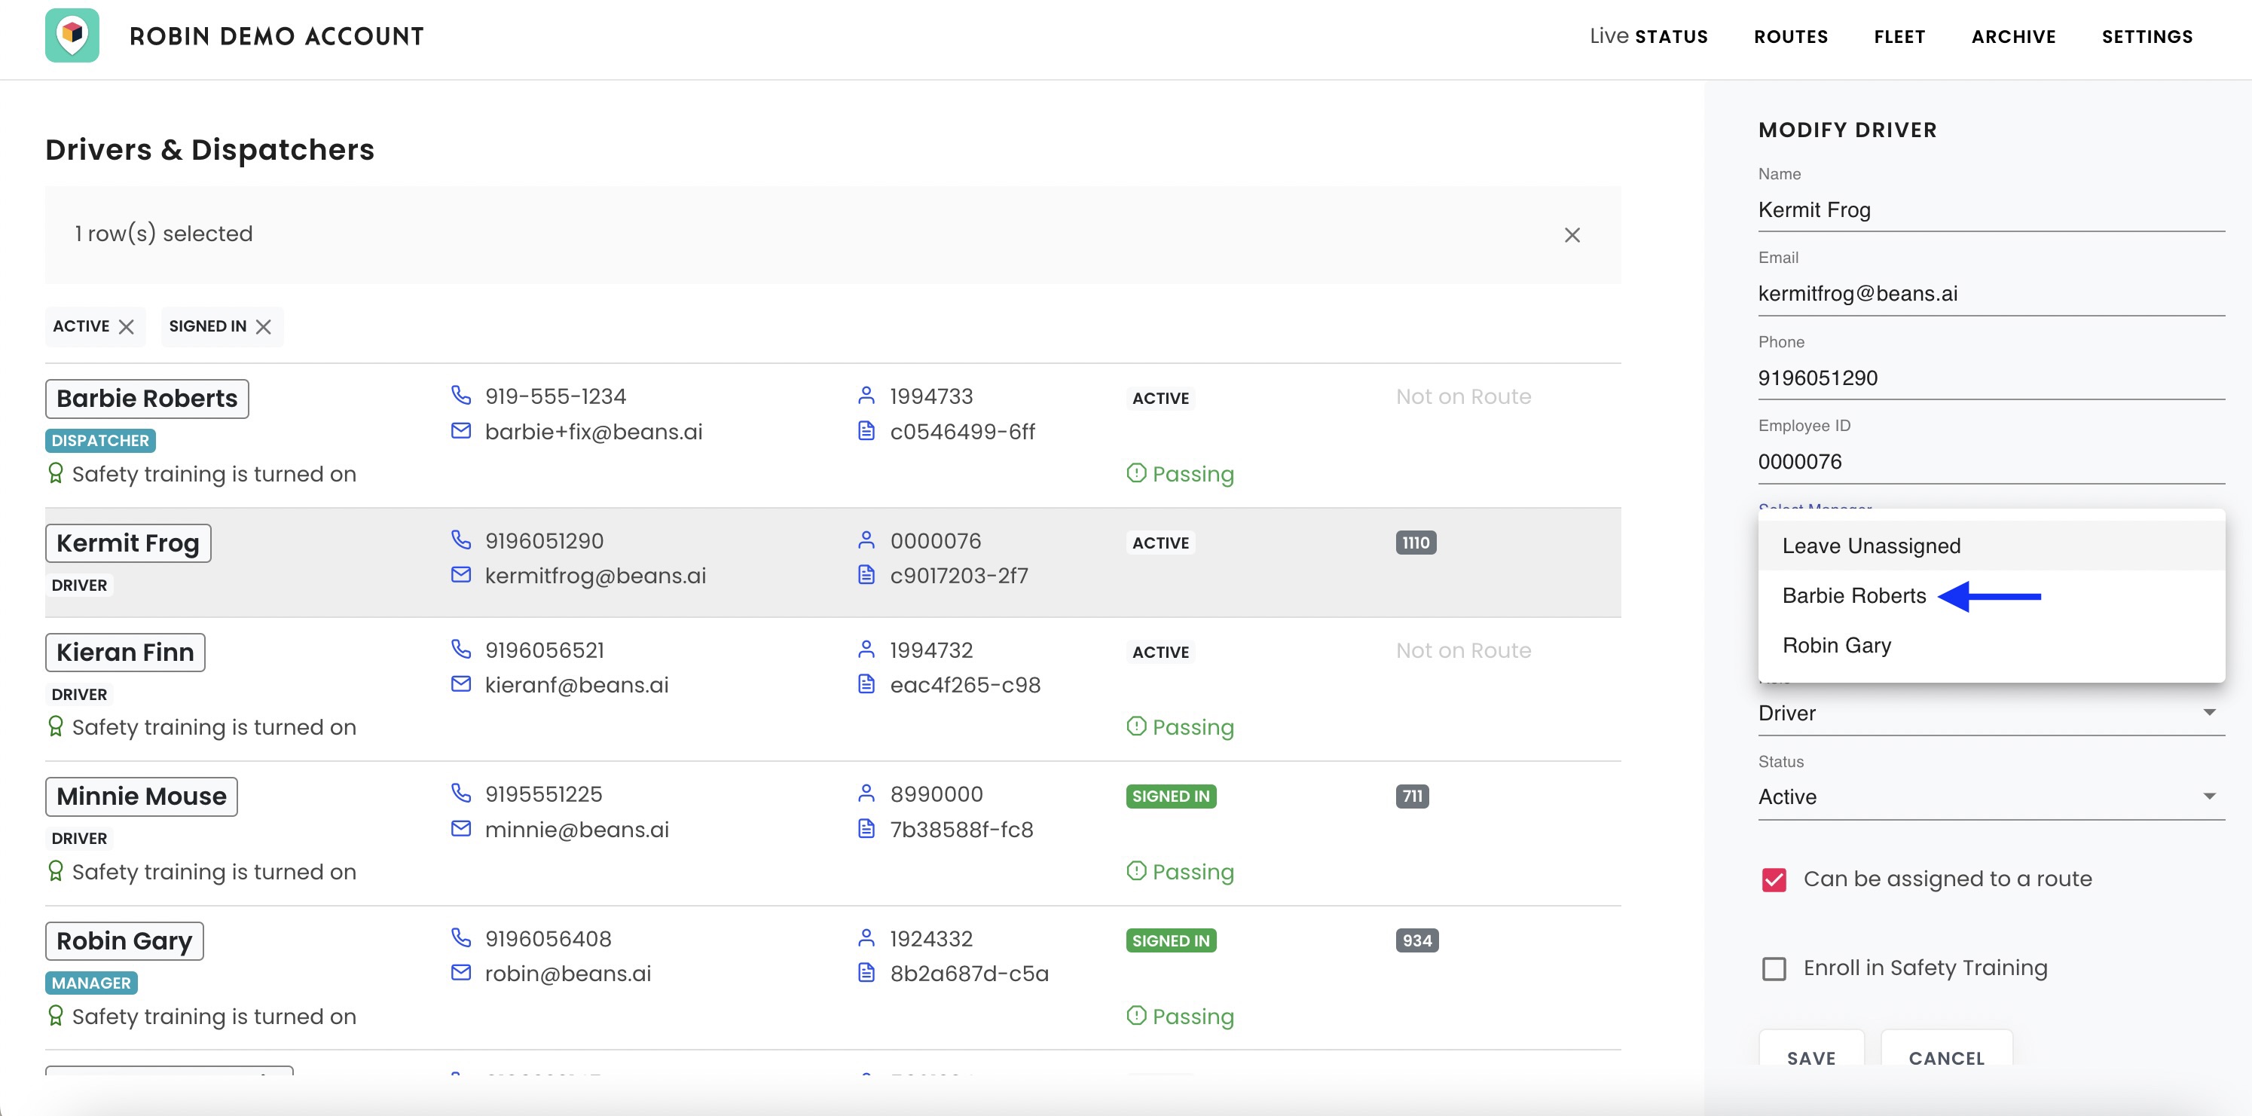Open the FLEET navigation tab
This screenshot has height=1116, width=2252.
pos(1899,37)
